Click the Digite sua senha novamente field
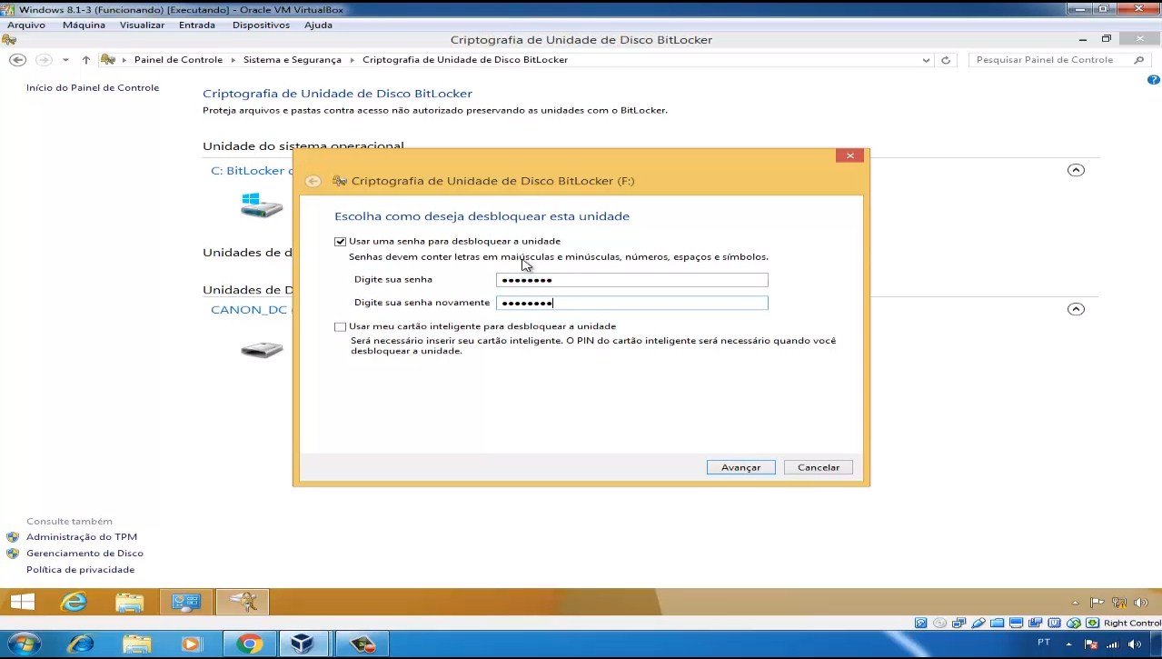The height and width of the screenshot is (659, 1162). [x=631, y=304]
